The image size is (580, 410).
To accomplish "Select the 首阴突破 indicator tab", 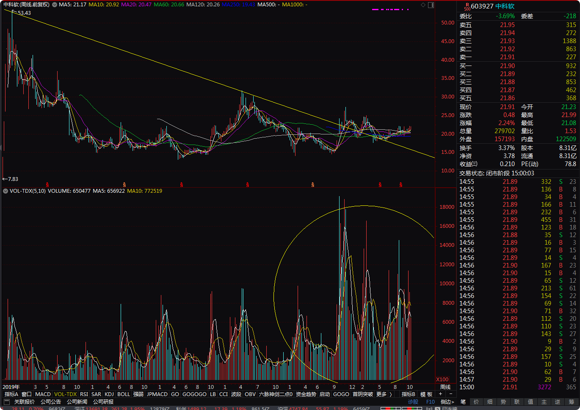I will coord(363,394).
